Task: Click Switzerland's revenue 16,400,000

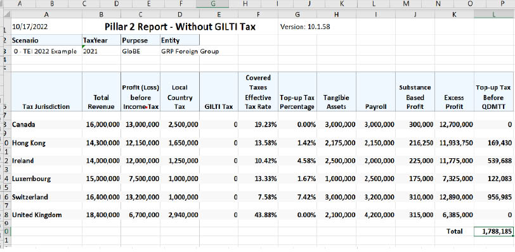Action: click(101, 197)
